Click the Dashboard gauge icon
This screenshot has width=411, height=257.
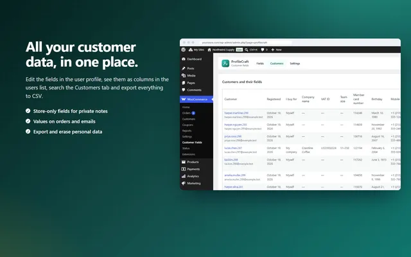[184, 59]
